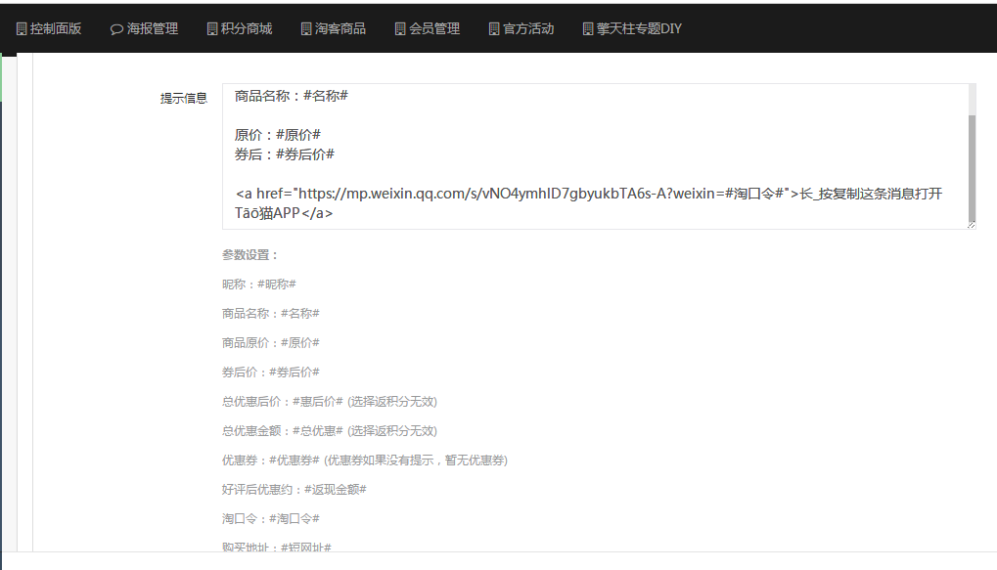
Task: Click the 提示信息 field label
Action: (184, 98)
